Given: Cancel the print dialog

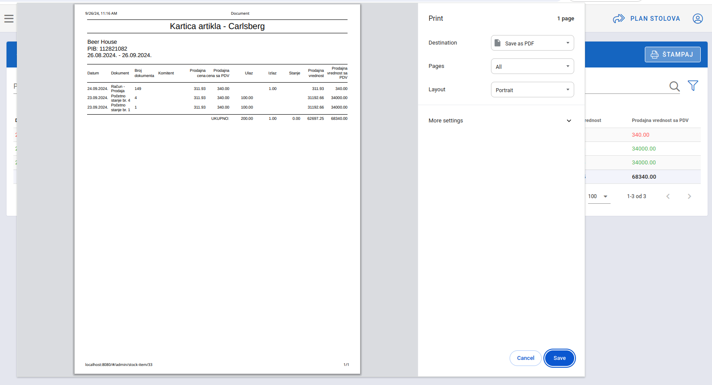Looking at the screenshot, I should coord(525,358).
